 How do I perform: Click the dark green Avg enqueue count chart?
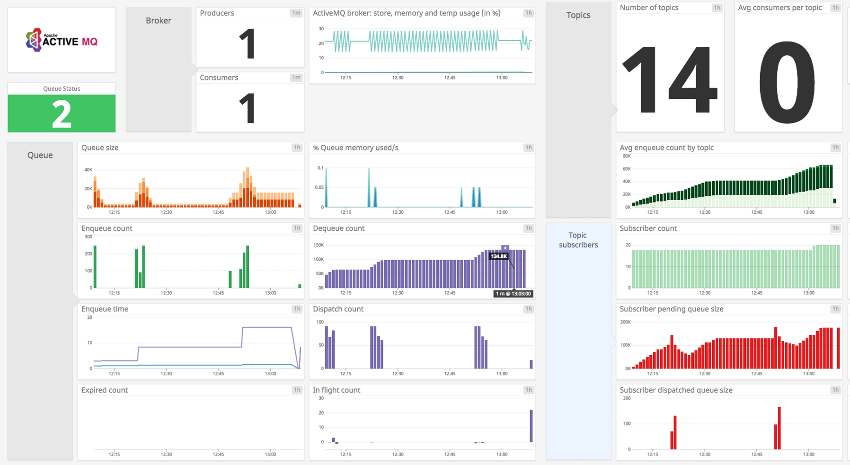coord(735,185)
